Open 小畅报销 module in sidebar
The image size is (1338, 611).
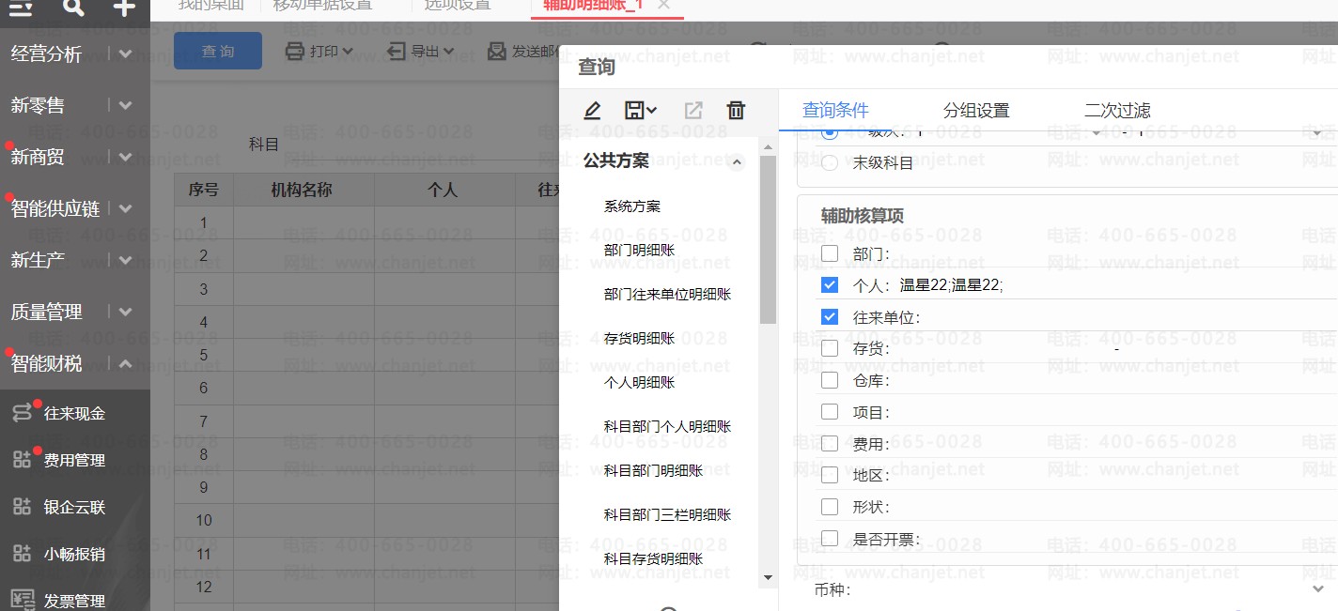[x=73, y=555]
